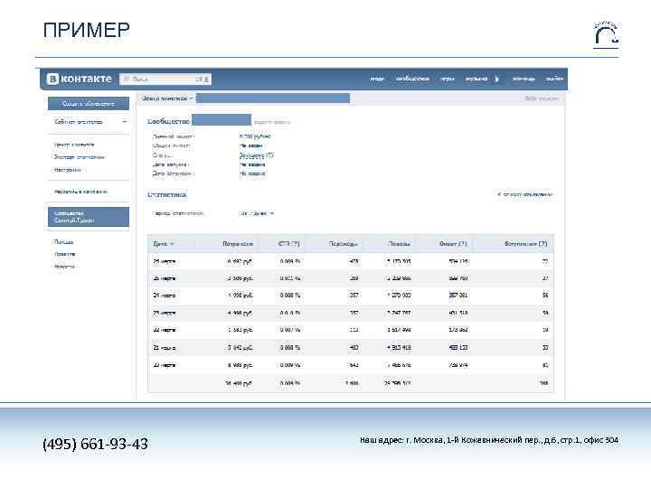Open Центр клиентов in the sidebar
Screen dimensions: 651x488
coord(74,145)
